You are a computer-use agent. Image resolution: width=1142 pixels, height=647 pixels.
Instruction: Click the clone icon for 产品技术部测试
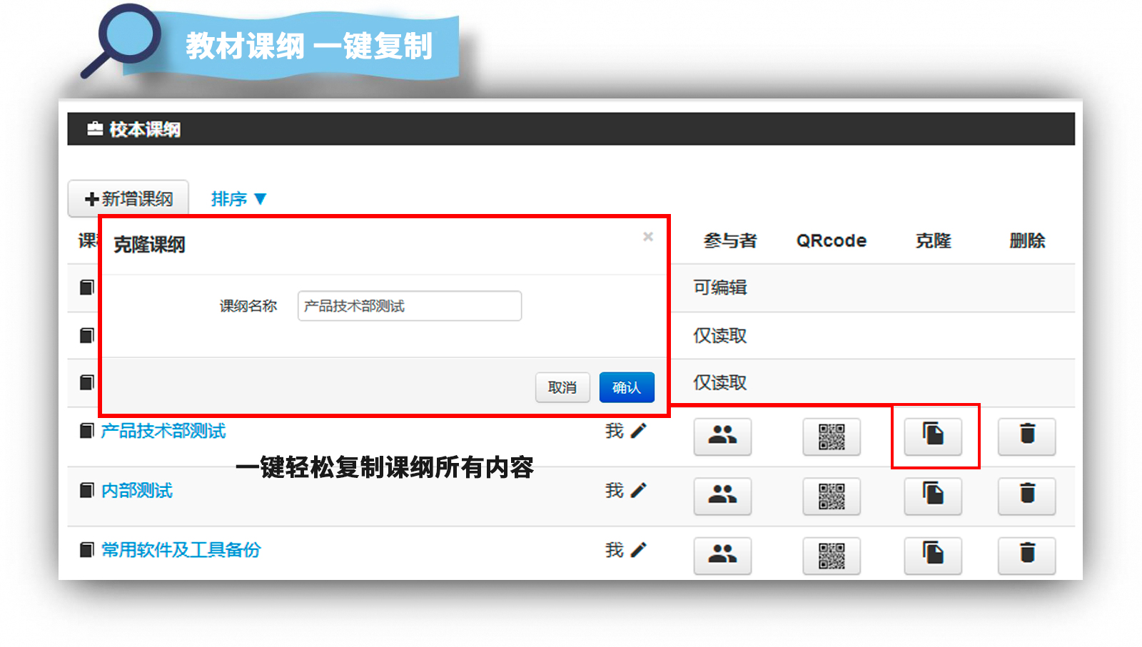[932, 435]
